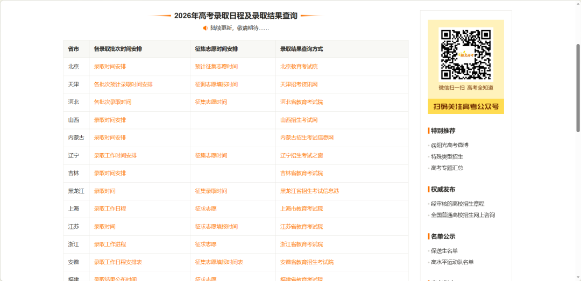Open Shanghai 录取工作日程 link
Image resolution: width=581 pixels, height=281 pixels.
pyautogui.click(x=110, y=209)
